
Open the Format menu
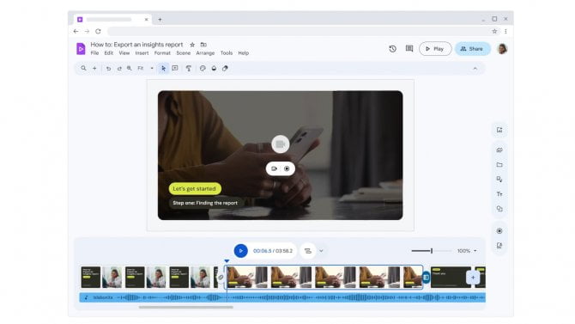(162, 53)
